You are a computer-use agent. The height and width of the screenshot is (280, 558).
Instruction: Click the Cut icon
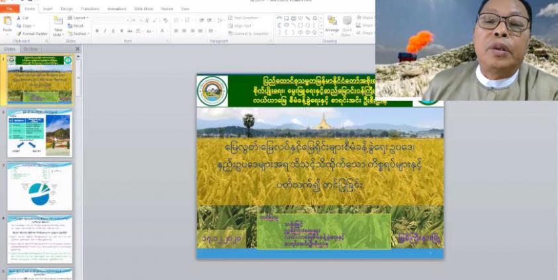(23, 18)
